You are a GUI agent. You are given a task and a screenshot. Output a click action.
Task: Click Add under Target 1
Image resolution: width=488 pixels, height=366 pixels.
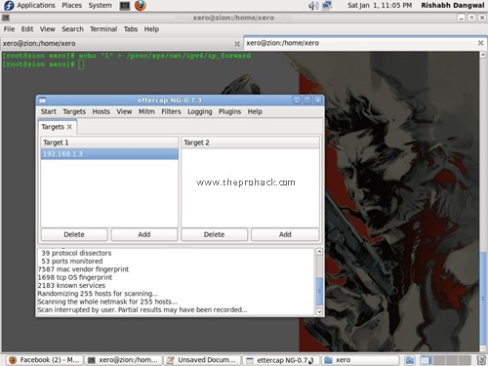click(144, 234)
